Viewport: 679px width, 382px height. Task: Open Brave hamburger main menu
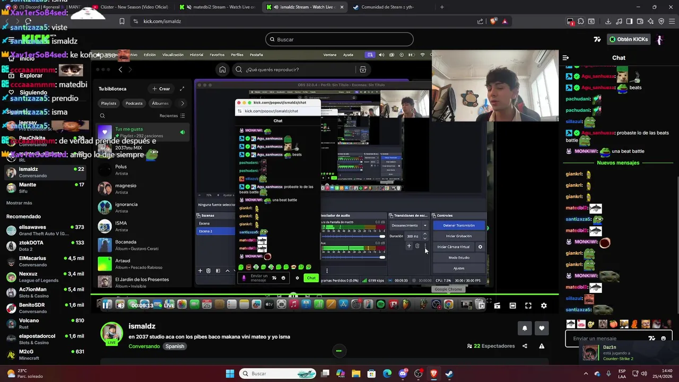point(672,21)
